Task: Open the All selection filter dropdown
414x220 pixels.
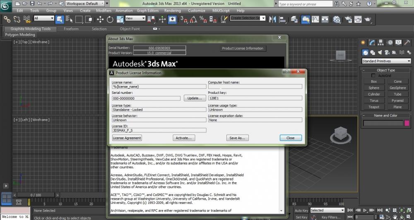Action: pyautogui.click(x=44, y=18)
